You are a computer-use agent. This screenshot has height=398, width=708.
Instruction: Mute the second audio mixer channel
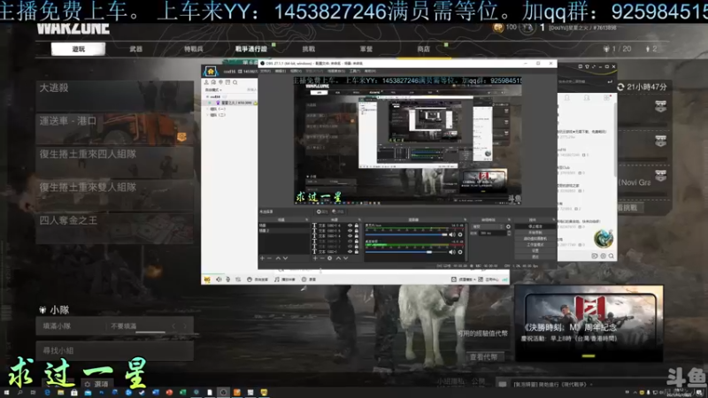pyautogui.click(x=452, y=252)
